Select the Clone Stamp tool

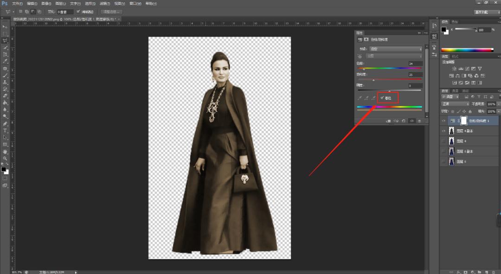pos(5,82)
